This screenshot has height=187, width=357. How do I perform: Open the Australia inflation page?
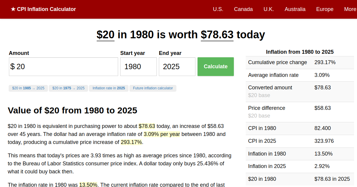click(295, 9)
